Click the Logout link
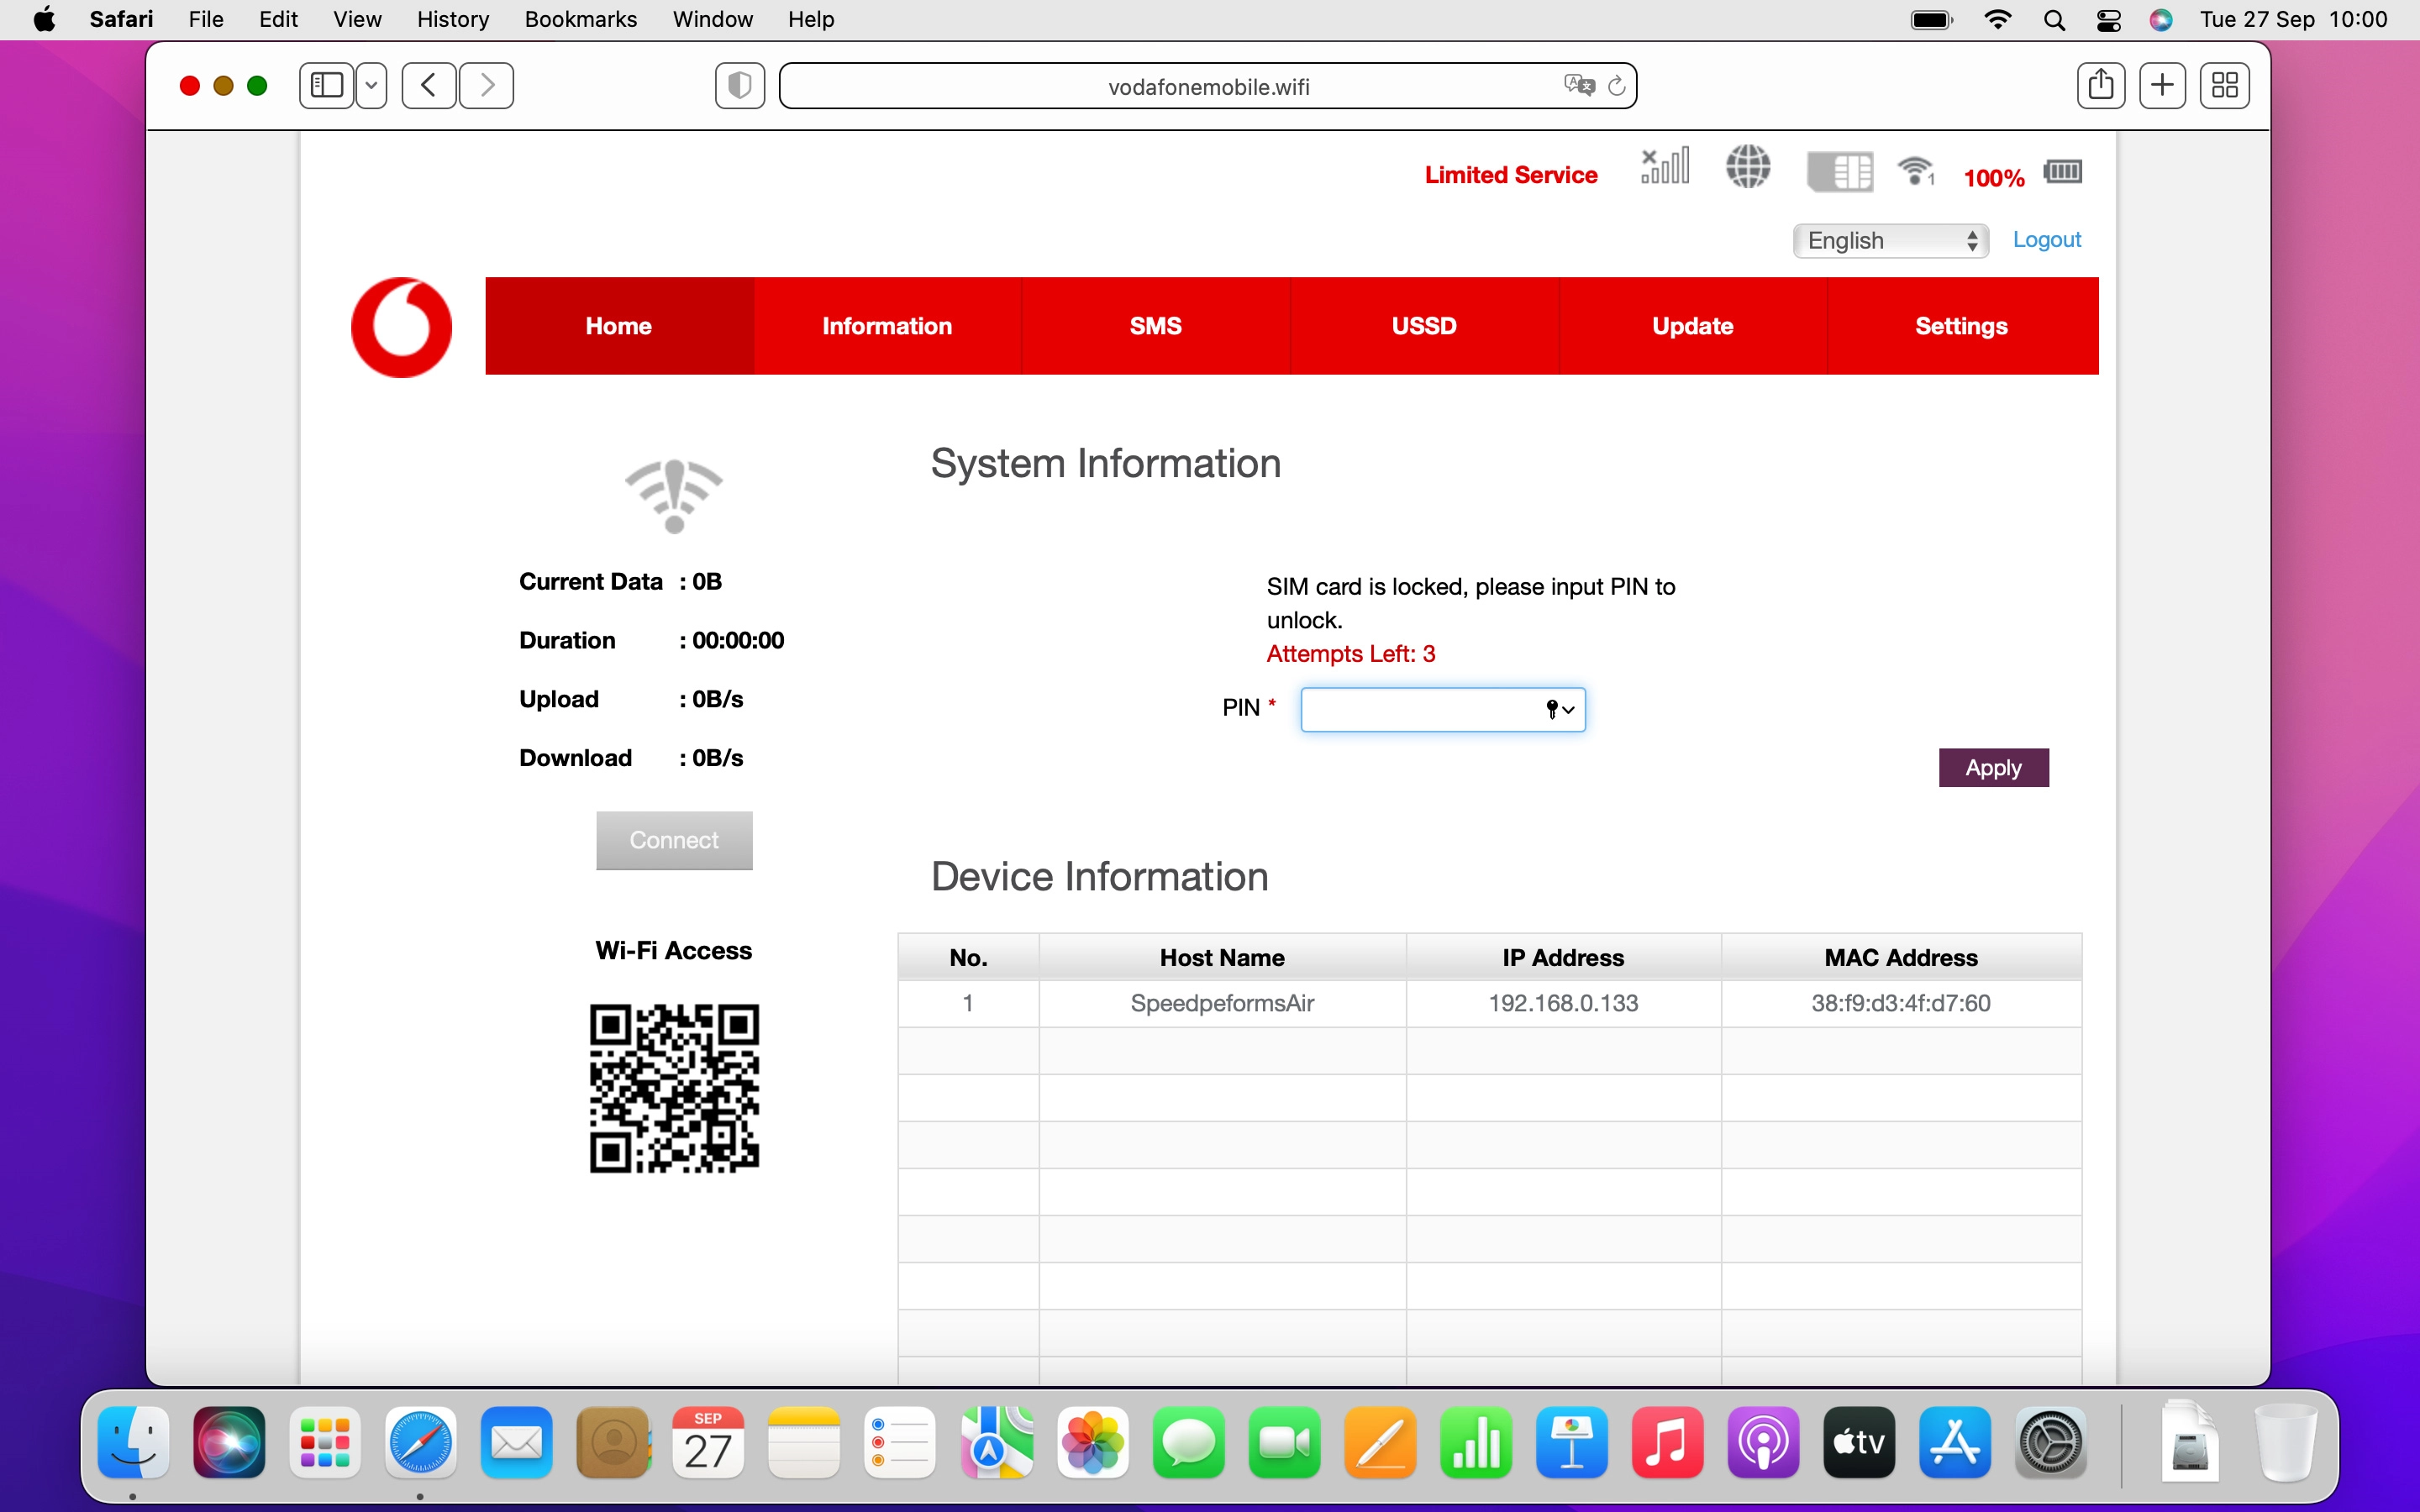Viewport: 2420px width, 1512px height. coord(2046,240)
